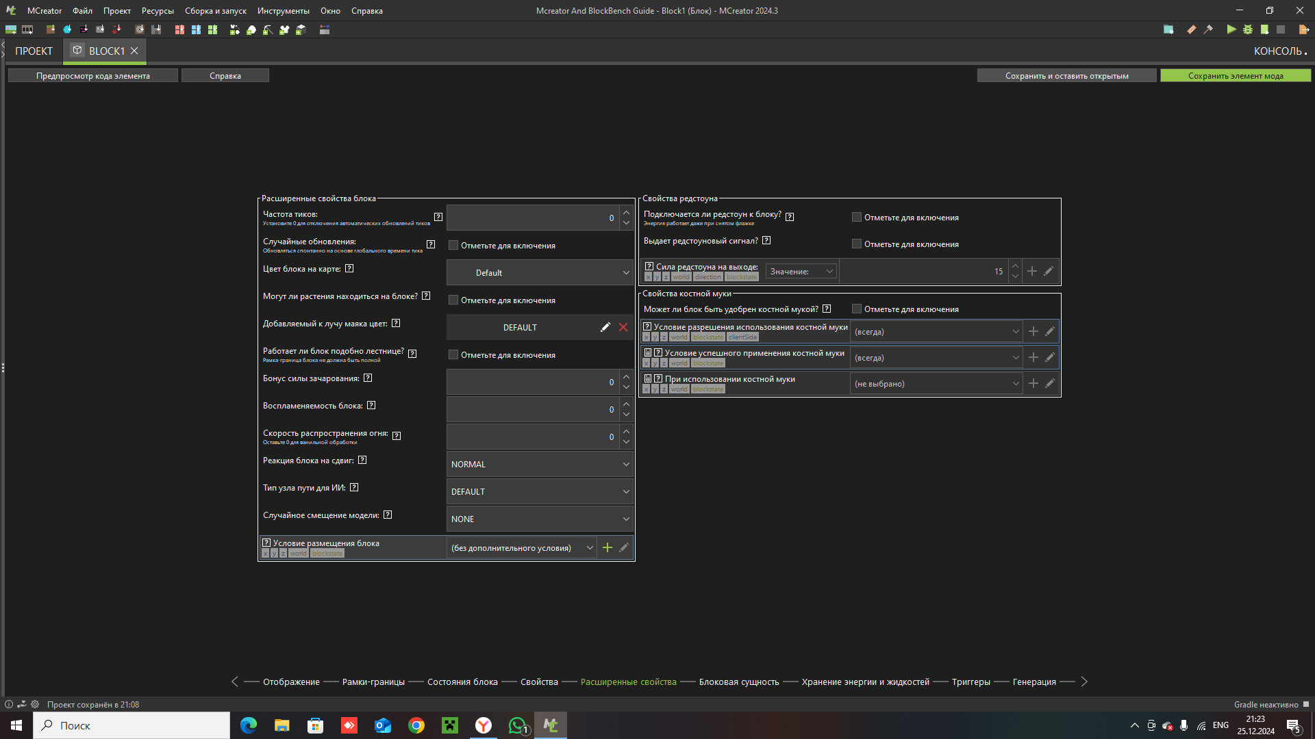Screen dimensions: 1315x739
Task: Open the map color Default dropdown
Action: pos(539,272)
